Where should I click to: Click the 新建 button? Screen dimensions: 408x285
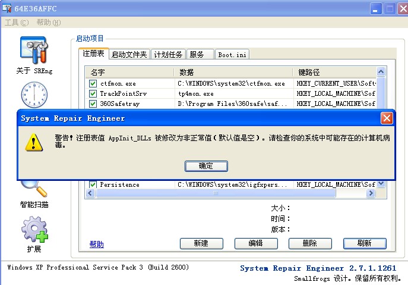201,243
